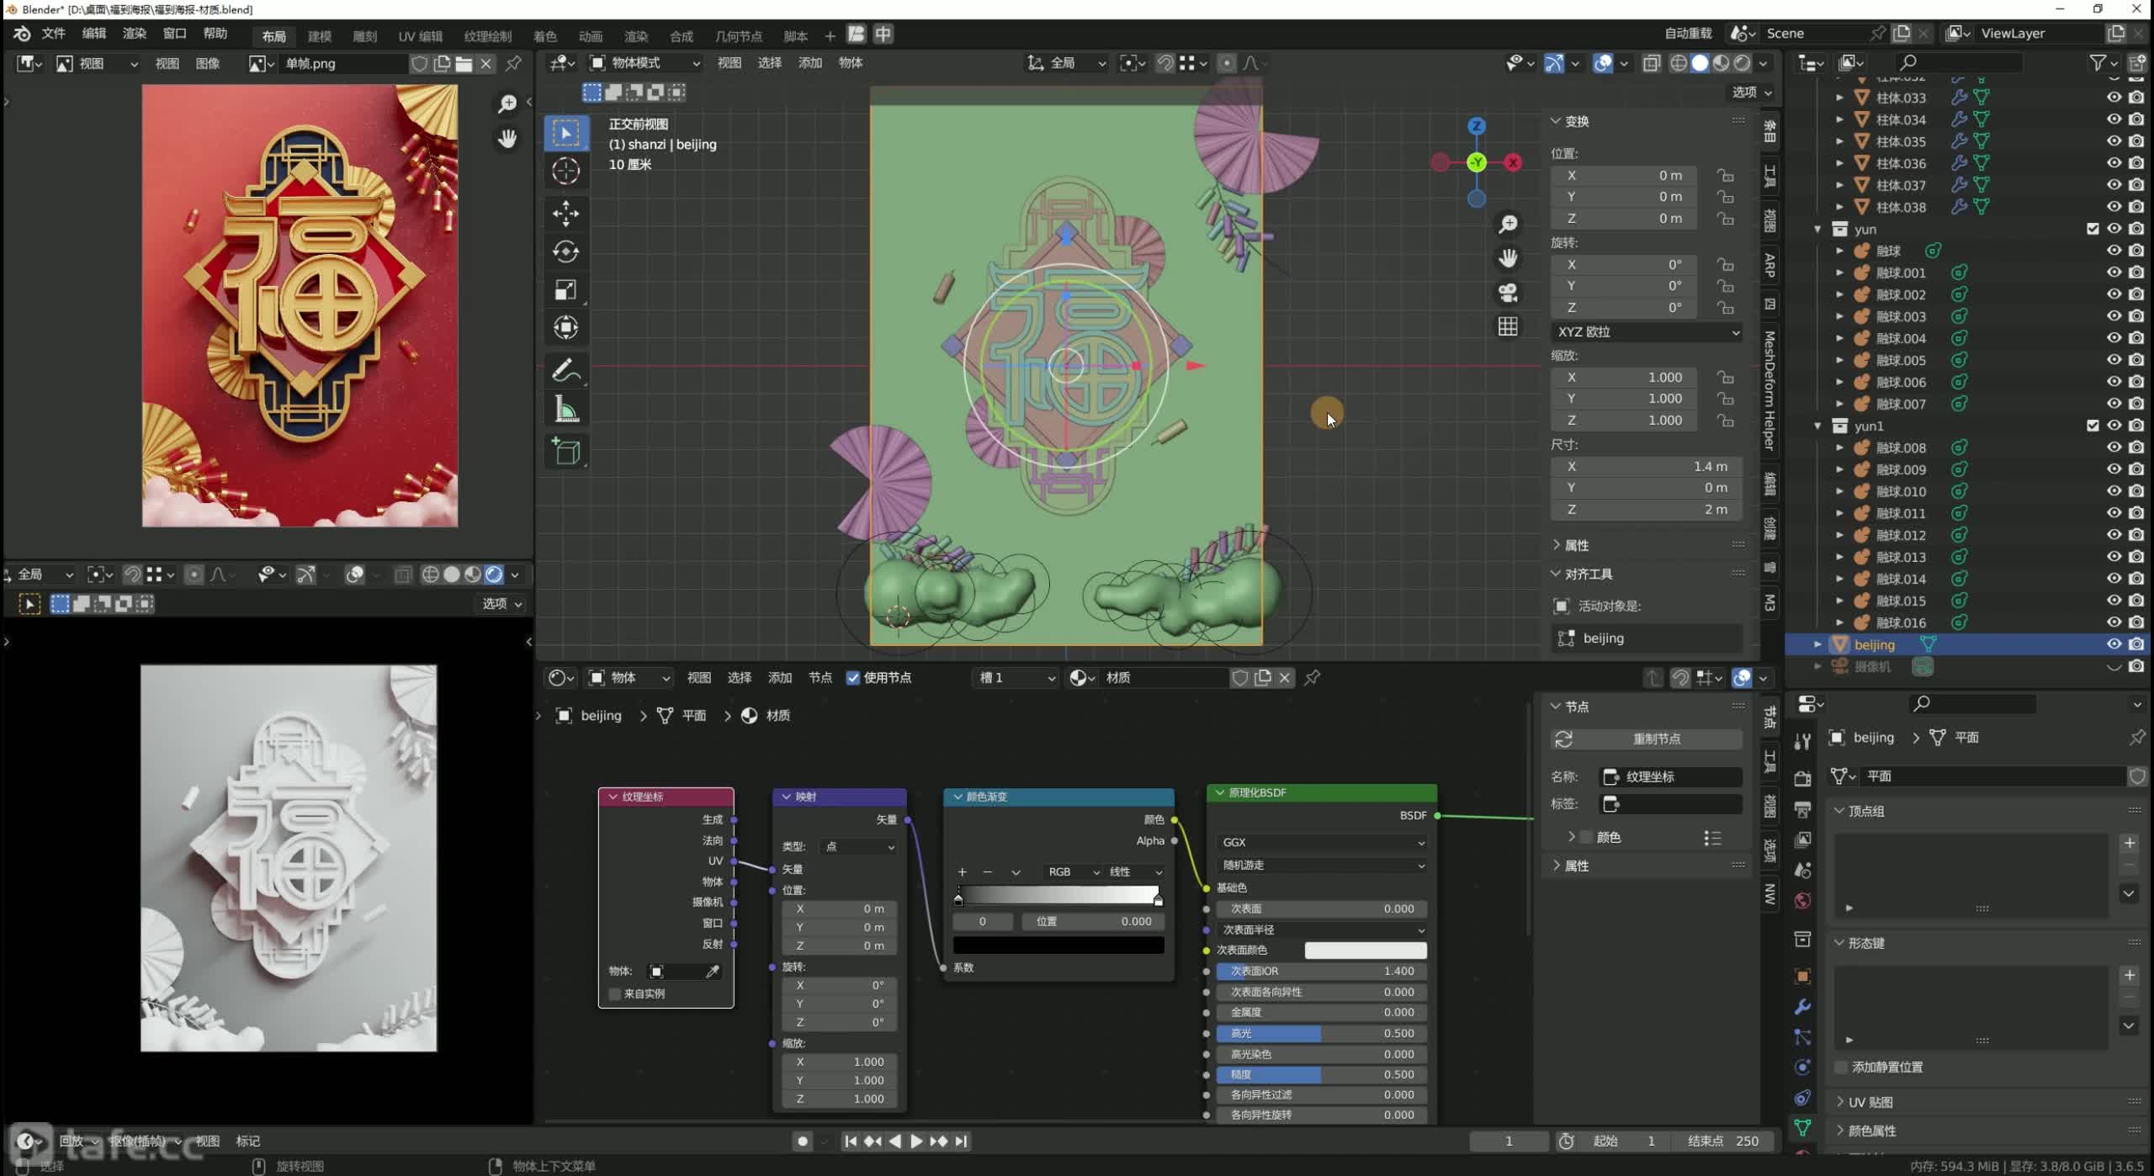Click the 单帧.png image name field

343,63
